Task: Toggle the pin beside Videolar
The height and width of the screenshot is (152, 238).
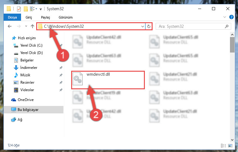Action: (x=61, y=90)
